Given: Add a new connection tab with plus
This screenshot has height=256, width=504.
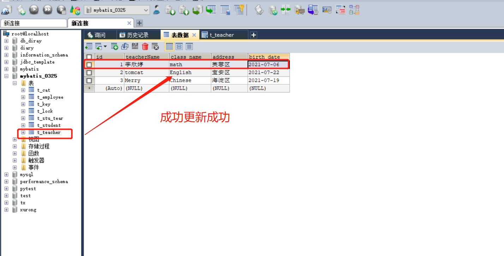Looking at the screenshot, I should pos(139,23).
